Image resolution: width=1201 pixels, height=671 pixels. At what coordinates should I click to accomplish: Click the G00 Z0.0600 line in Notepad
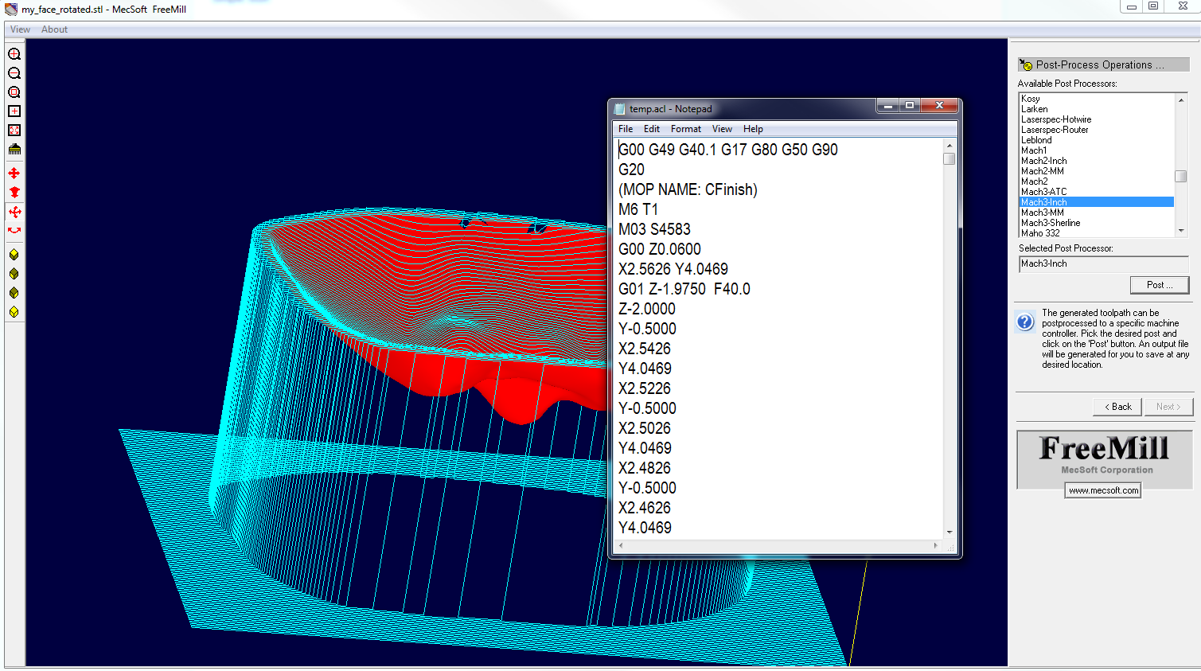click(660, 249)
